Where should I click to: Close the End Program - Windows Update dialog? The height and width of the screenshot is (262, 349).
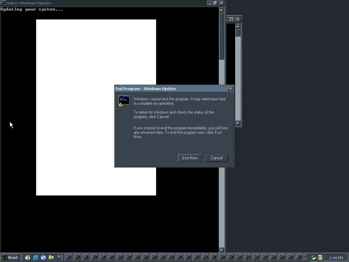click(230, 89)
